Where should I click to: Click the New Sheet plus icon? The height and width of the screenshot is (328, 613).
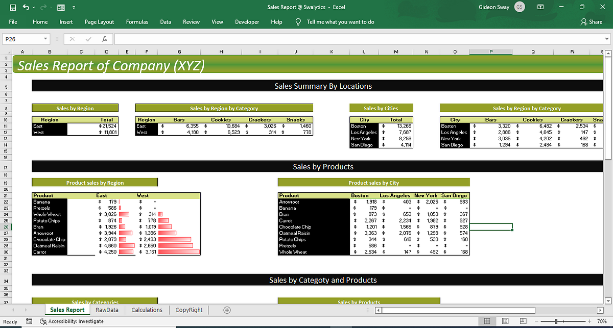pyautogui.click(x=226, y=310)
